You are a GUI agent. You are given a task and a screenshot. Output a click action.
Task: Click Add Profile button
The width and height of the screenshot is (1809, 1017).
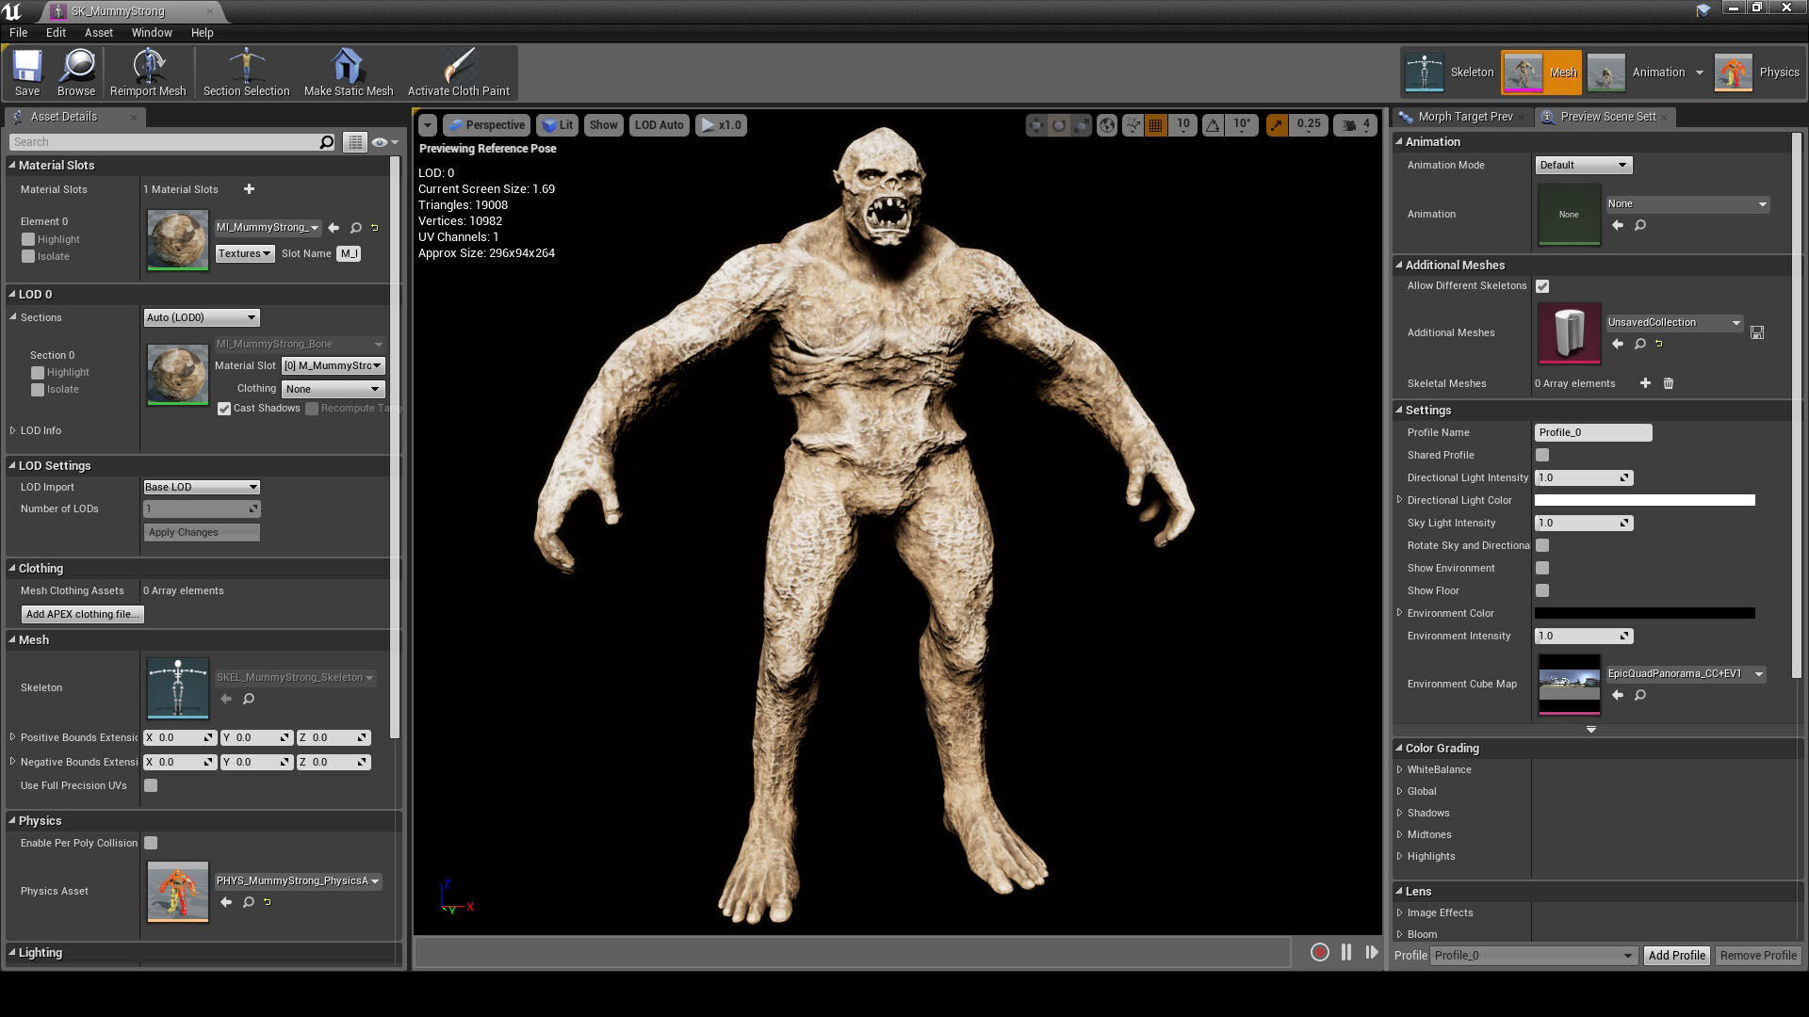click(x=1676, y=955)
